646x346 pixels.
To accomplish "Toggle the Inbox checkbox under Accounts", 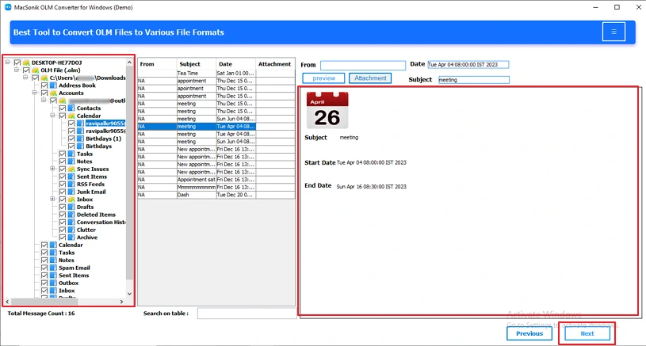I will point(62,199).
